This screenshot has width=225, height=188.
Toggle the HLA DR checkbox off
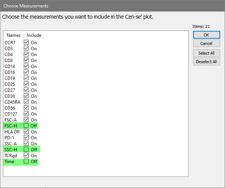tap(26, 132)
